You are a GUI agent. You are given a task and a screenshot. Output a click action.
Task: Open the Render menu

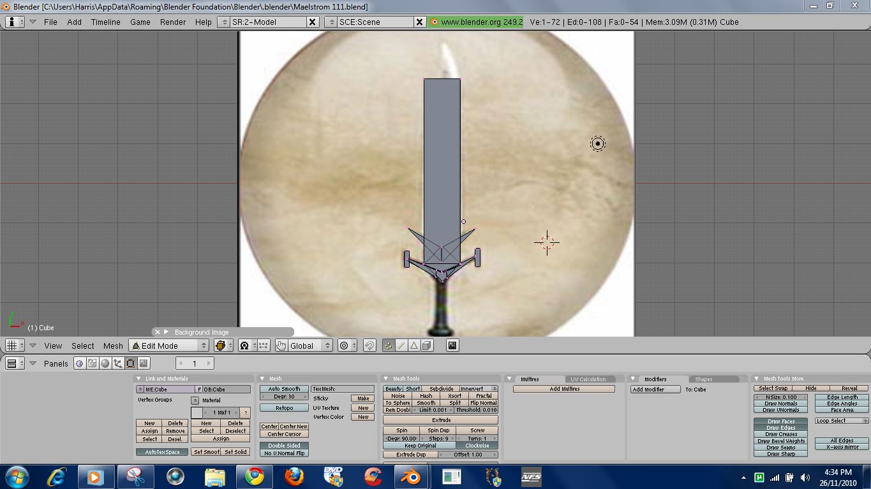[x=173, y=22]
